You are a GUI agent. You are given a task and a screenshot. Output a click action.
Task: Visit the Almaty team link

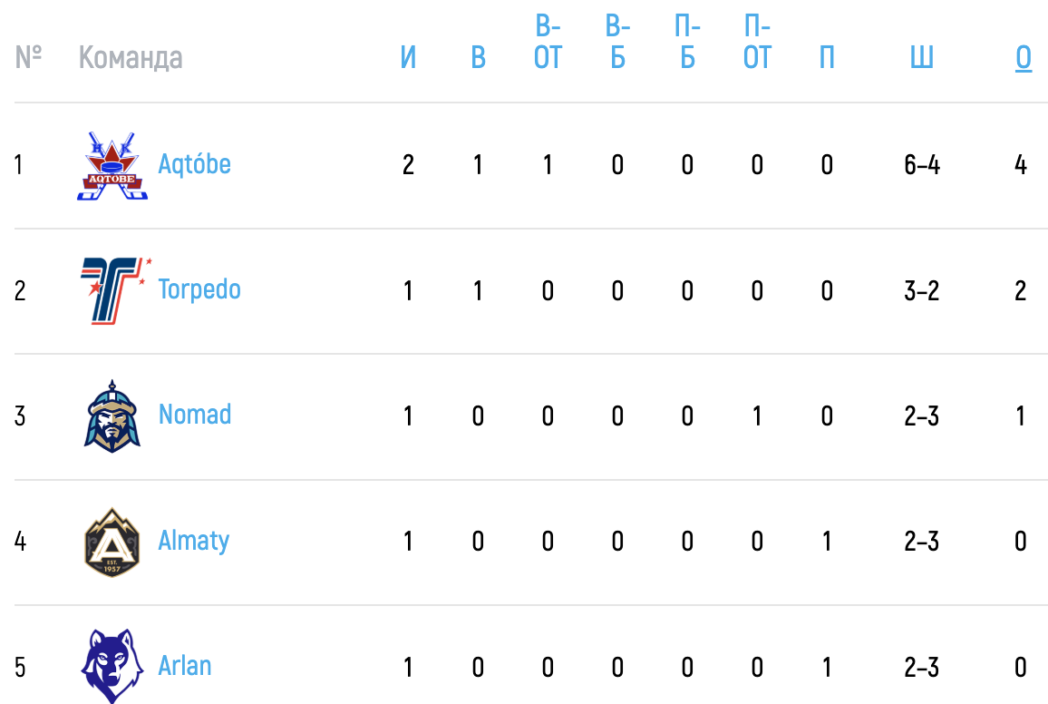tap(194, 541)
